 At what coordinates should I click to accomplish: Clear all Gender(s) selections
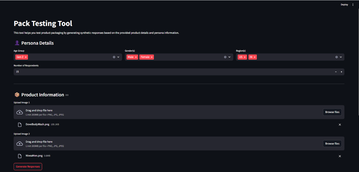(x=225, y=57)
